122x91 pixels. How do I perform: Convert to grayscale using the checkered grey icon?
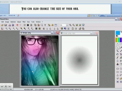point(36,29)
